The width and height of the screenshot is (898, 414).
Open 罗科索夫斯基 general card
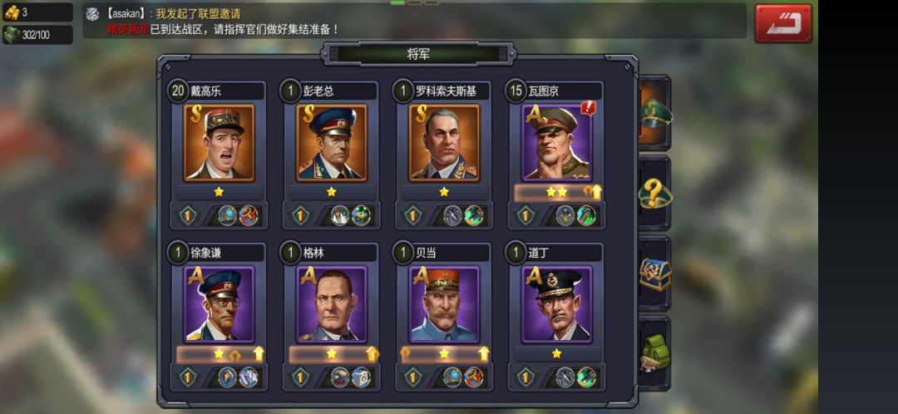coord(444,143)
